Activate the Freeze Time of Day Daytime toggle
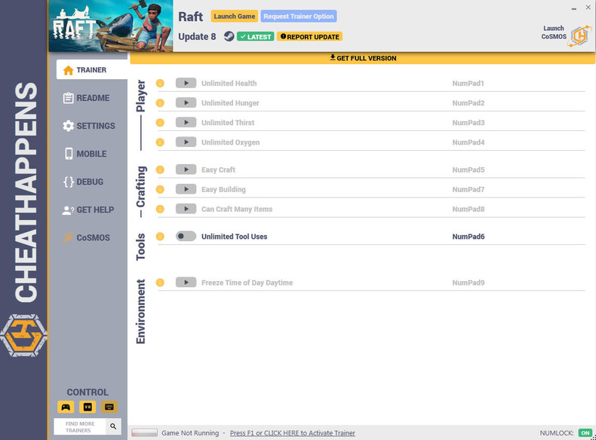 coord(186,283)
